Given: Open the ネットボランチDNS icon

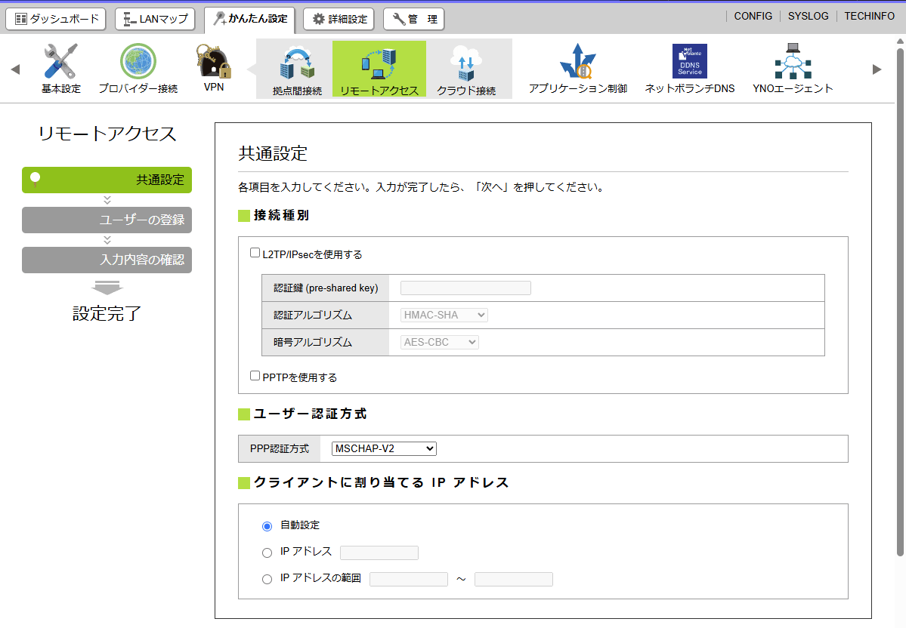Looking at the screenshot, I should [x=690, y=68].
